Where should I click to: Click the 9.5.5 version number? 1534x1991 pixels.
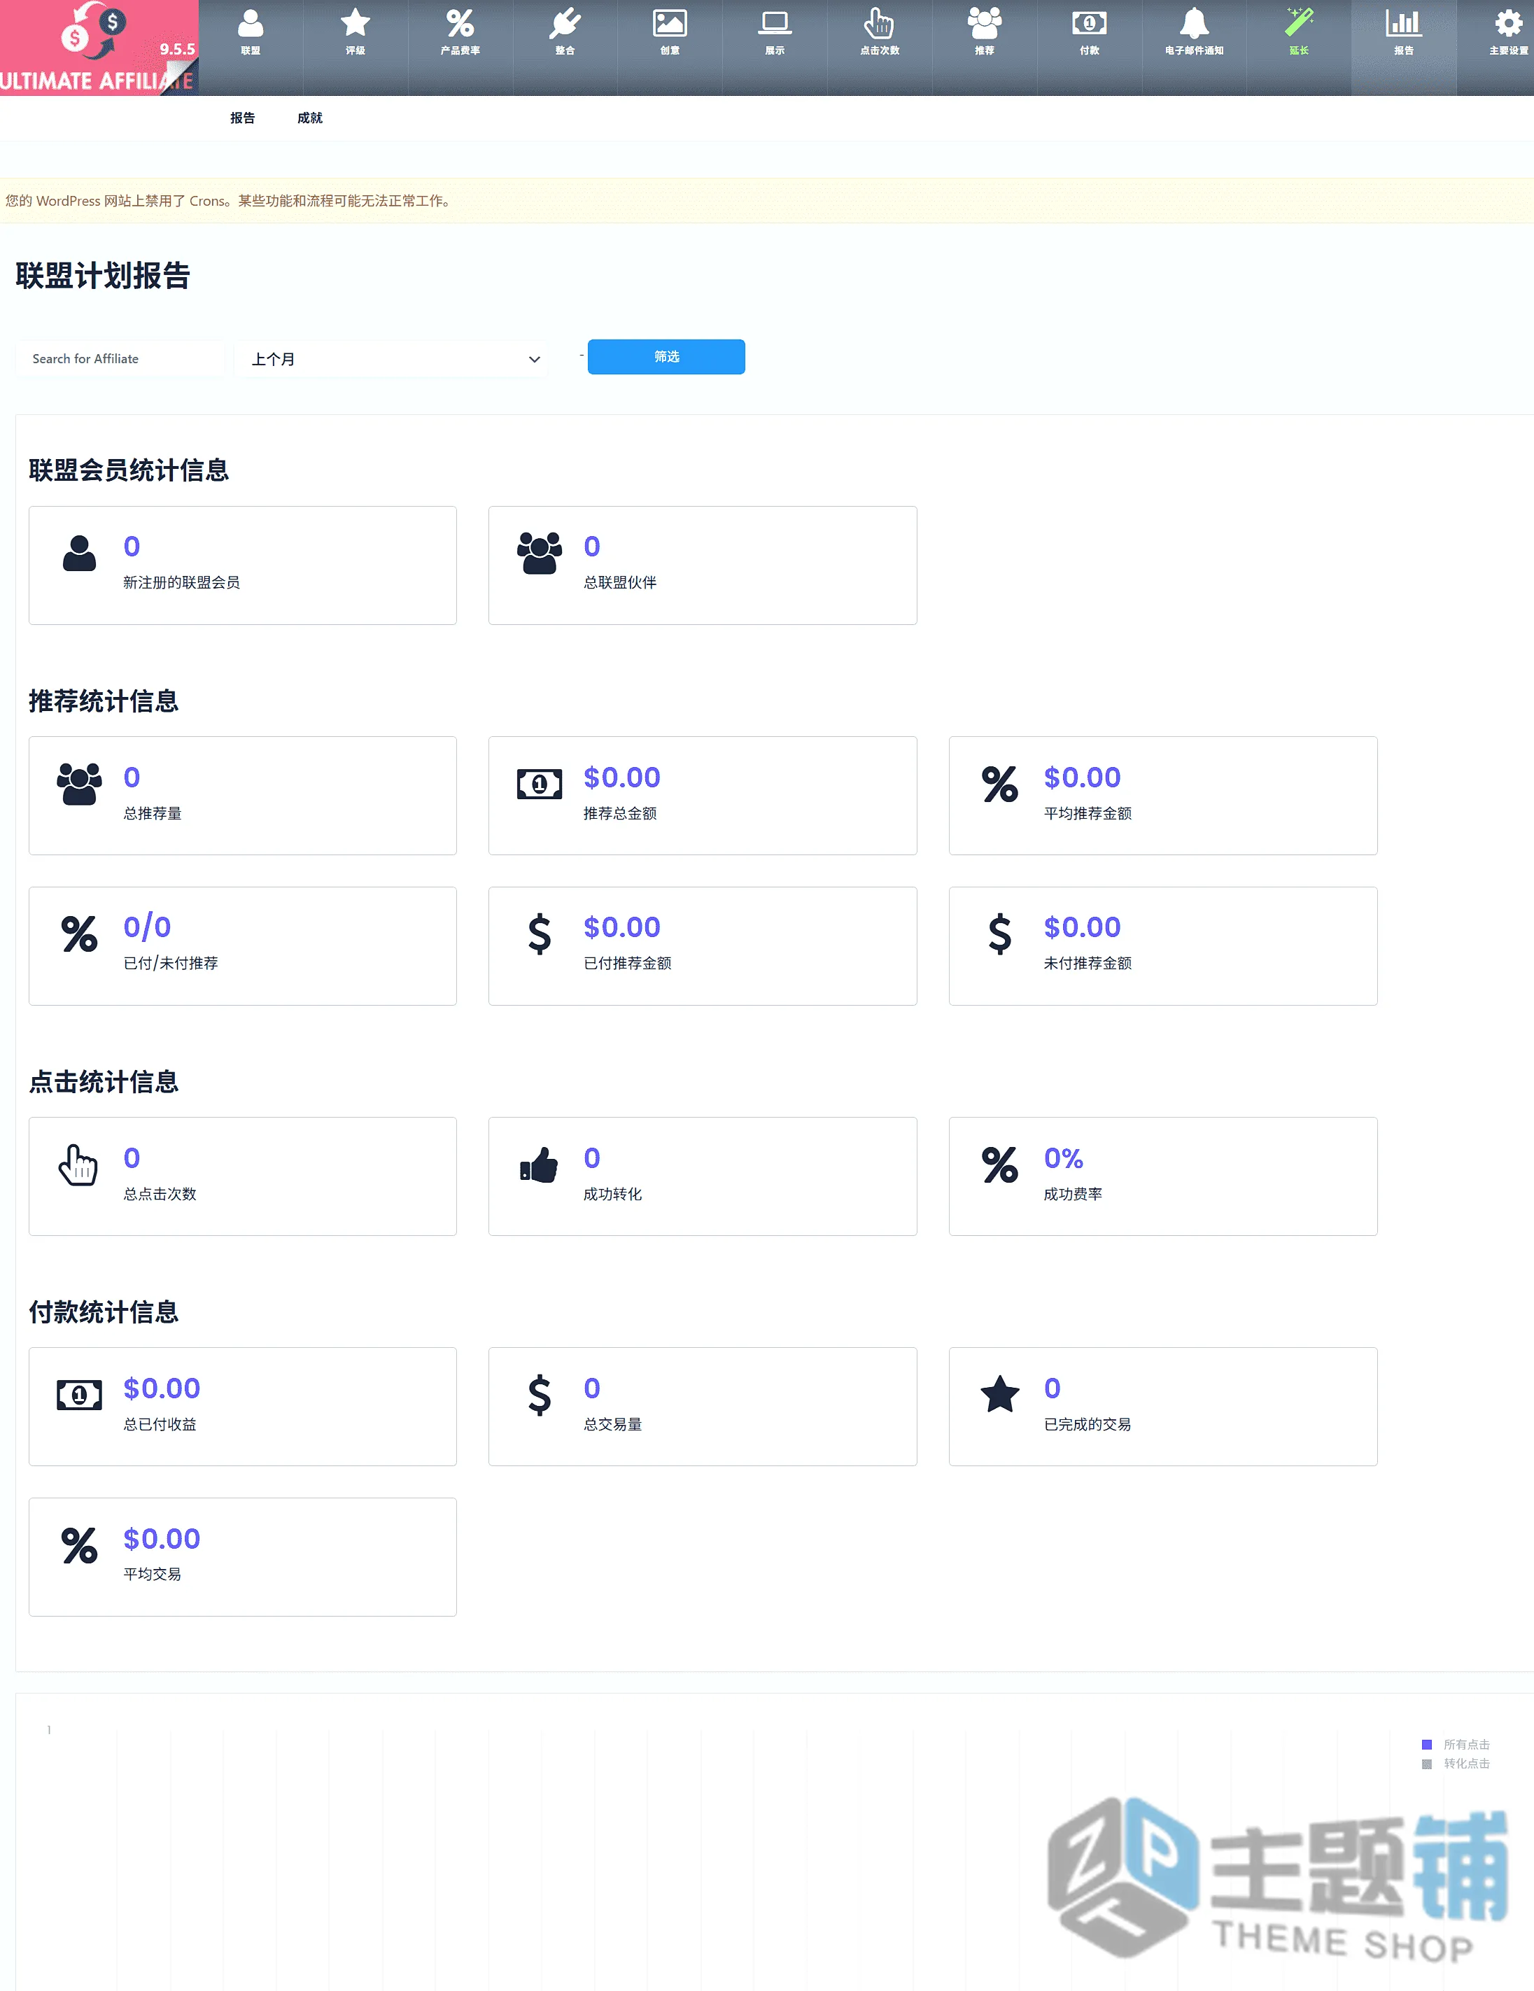pos(177,49)
